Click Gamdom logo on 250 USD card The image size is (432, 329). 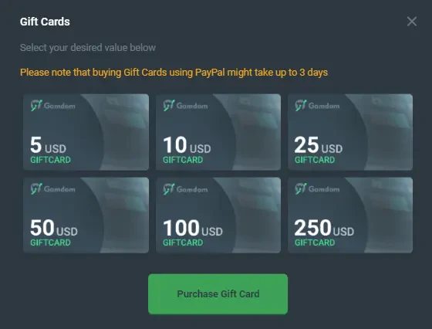pos(317,189)
